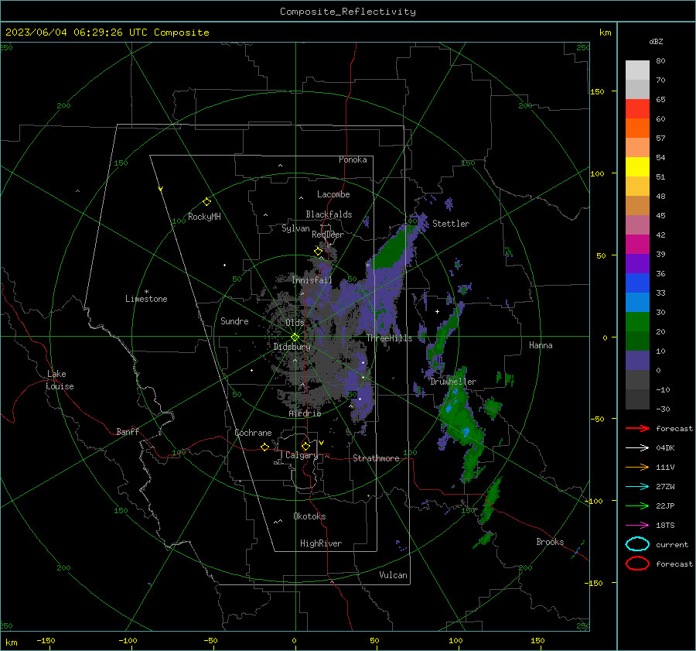Click the yellow diamond marker above Calgary

(x=305, y=446)
